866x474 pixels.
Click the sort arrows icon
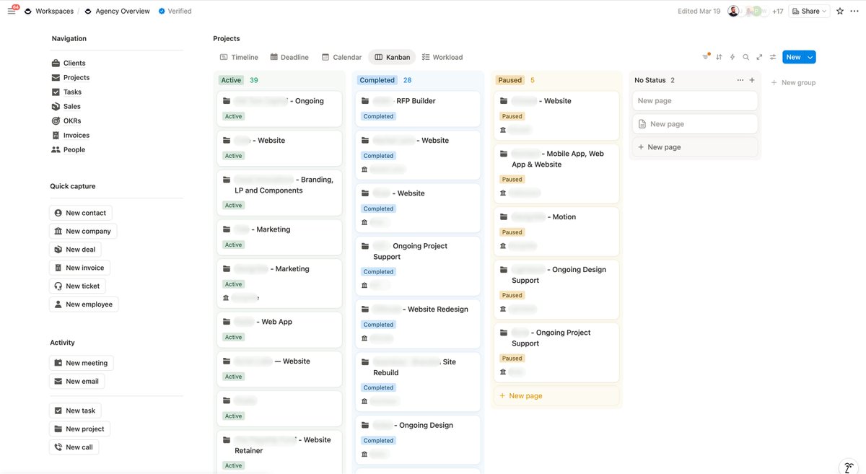point(719,57)
